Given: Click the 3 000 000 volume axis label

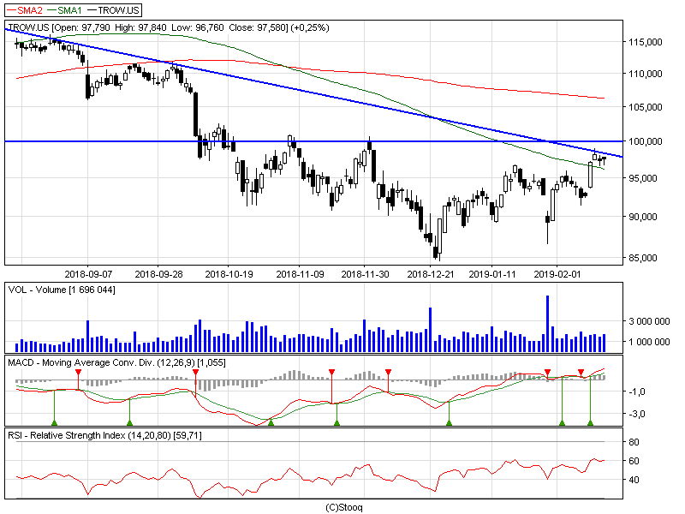Looking at the screenshot, I should tap(649, 322).
